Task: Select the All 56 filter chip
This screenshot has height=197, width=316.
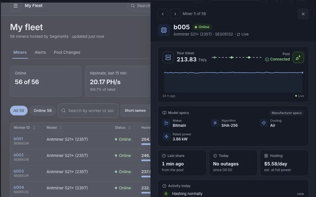Action: click(x=19, y=111)
